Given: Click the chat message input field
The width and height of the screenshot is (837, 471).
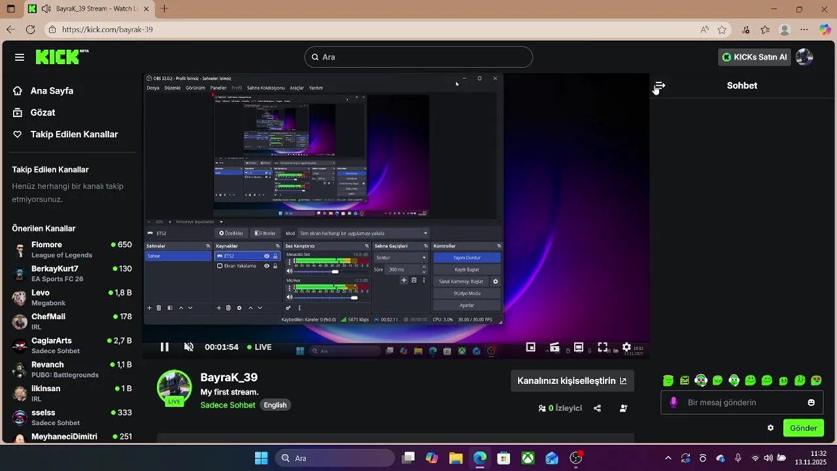Looking at the screenshot, I should tap(742, 402).
